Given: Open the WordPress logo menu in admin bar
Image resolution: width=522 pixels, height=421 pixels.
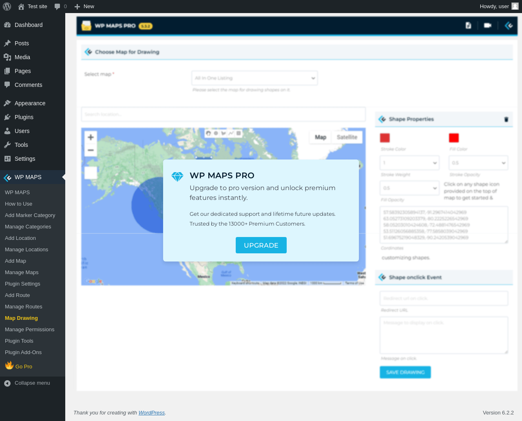Looking at the screenshot, I should [7, 7].
